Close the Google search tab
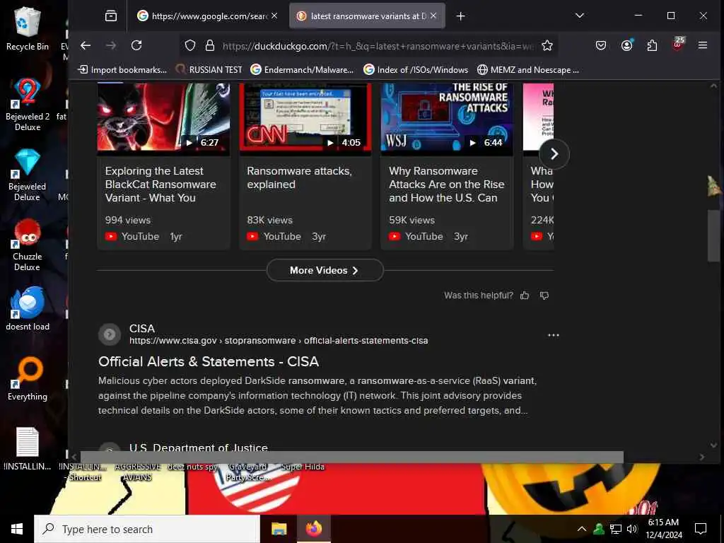This screenshot has width=724, height=543. [274, 16]
